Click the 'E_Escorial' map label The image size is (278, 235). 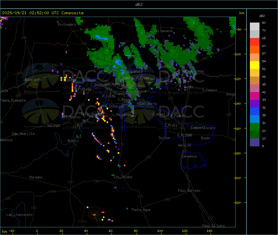pos(114,106)
